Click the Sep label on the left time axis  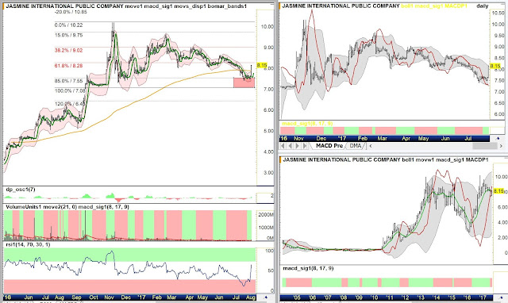(76, 297)
